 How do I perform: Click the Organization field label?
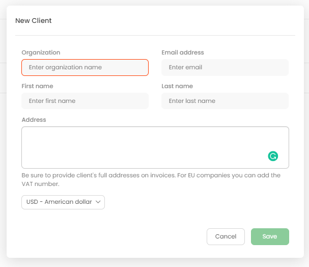tap(41, 52)
